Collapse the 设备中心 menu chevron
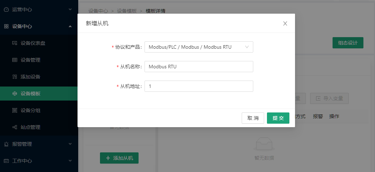The image size is (375, 172). [x=70, y=26]
